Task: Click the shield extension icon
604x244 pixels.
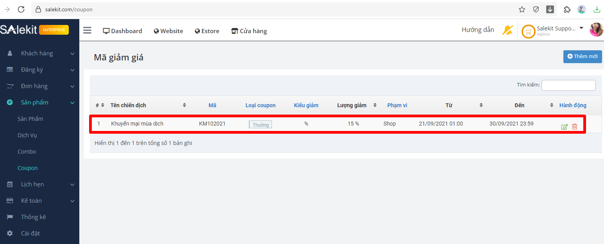Action: 536,9
